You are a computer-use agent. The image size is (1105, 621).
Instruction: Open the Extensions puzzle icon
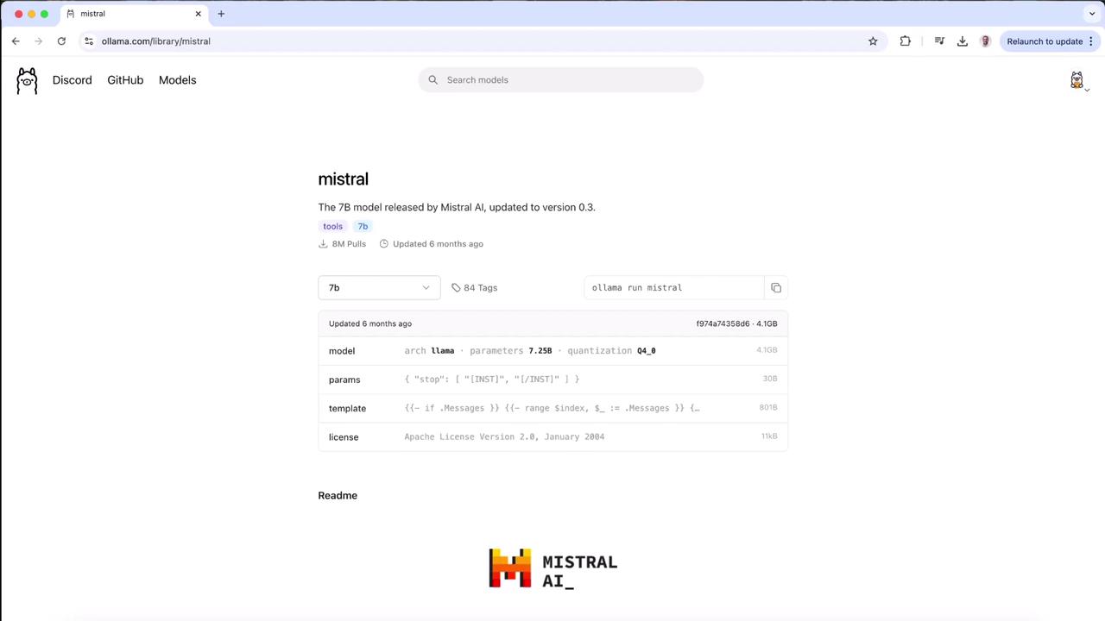coord(905,41)
